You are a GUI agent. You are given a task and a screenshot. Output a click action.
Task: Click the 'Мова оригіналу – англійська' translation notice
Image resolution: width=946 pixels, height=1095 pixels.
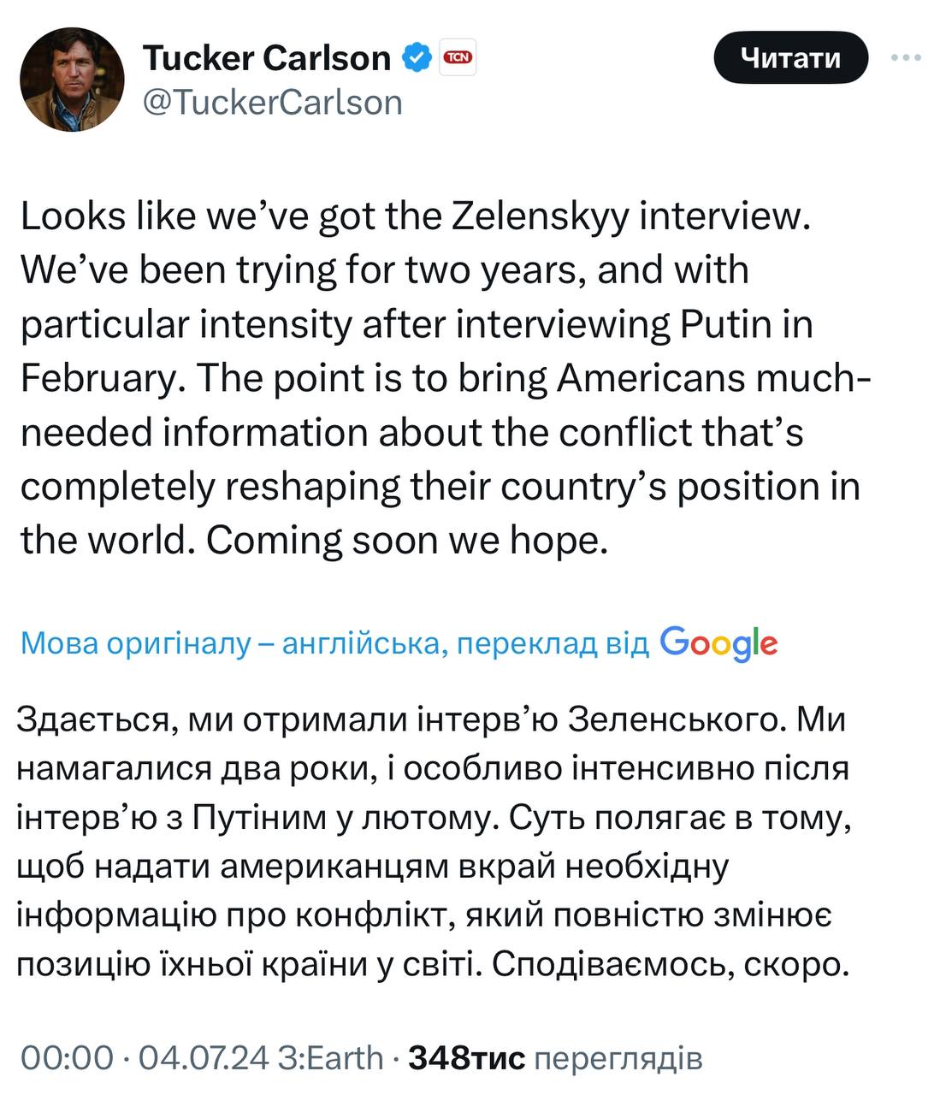click(x=334, y=643)
